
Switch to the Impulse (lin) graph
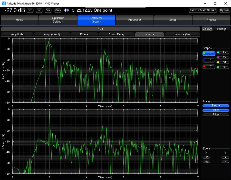coord(182,34)
